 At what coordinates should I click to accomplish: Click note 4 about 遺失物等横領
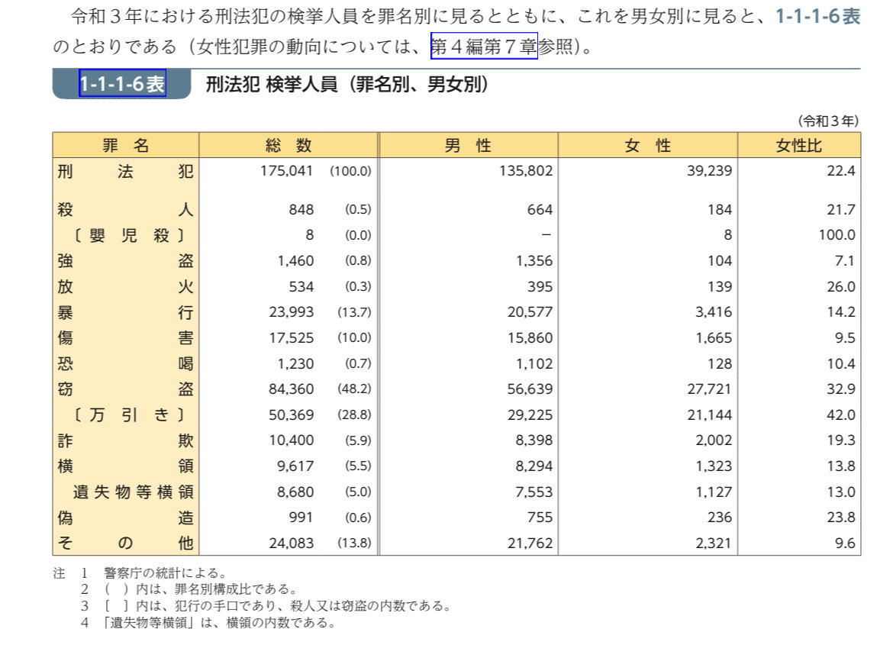tap(219, 623)
